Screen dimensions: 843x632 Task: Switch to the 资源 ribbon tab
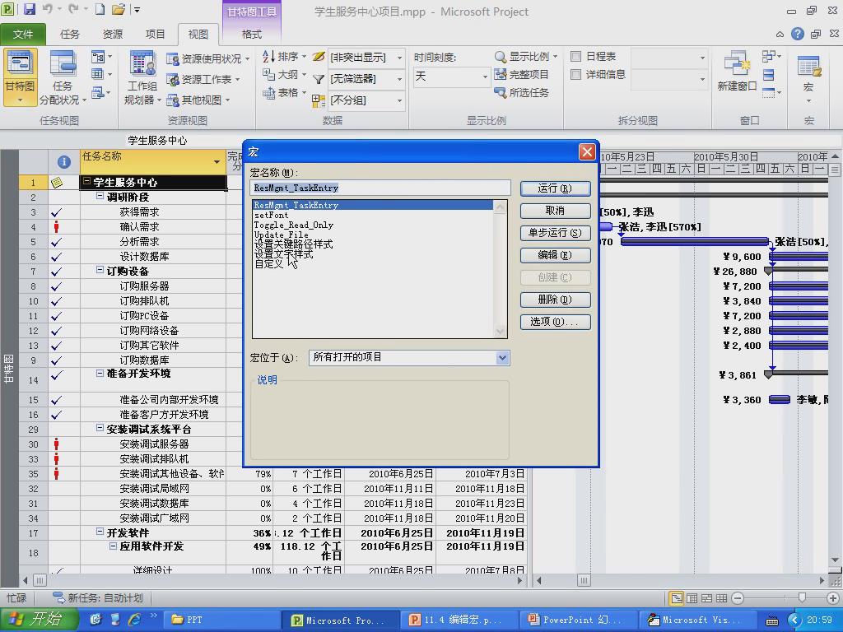click(112, 35)
